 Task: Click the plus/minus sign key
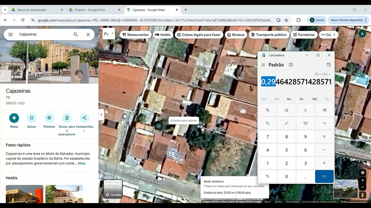[x=268, y=177]
